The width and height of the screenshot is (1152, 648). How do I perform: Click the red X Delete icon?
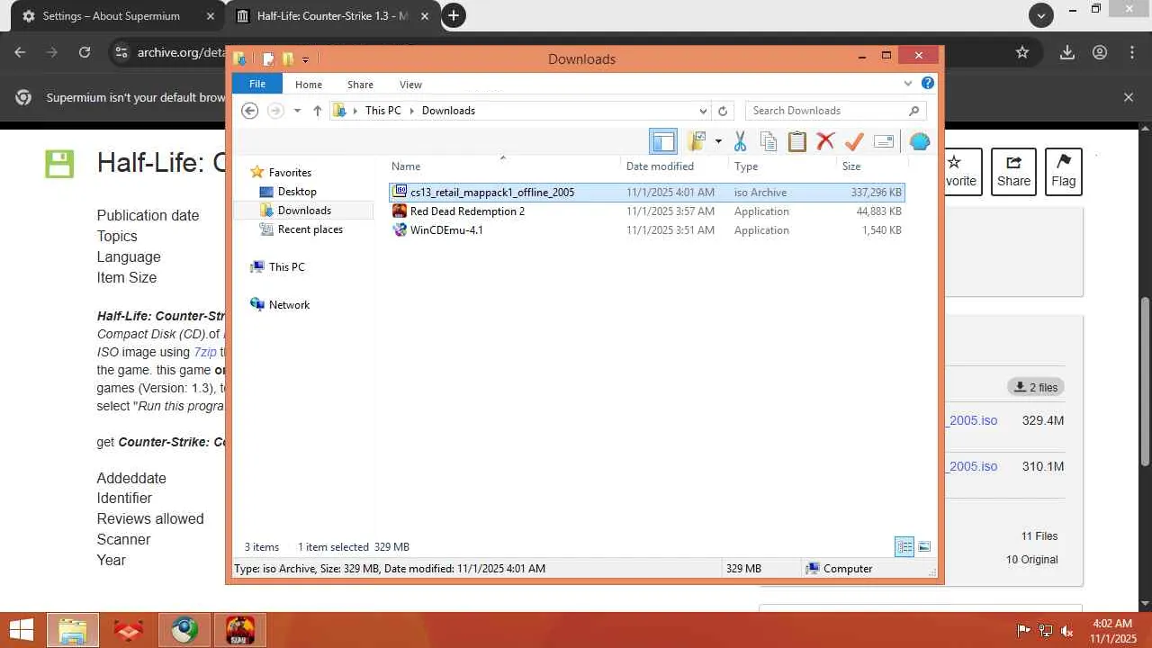[825, 141]
